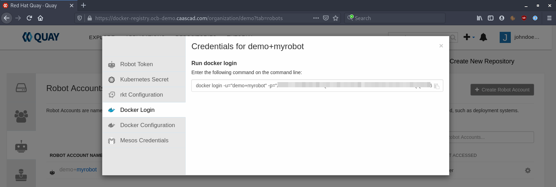Select the Docker Login tab
This screenshot has height=187, width=556.
(x=144, y=110)
